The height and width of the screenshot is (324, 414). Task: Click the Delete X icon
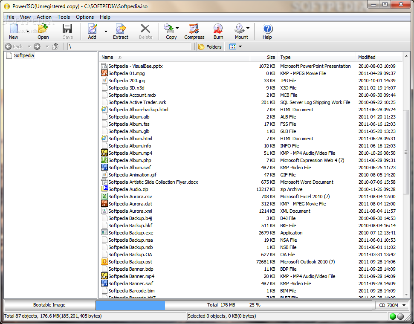click(145, 29)
